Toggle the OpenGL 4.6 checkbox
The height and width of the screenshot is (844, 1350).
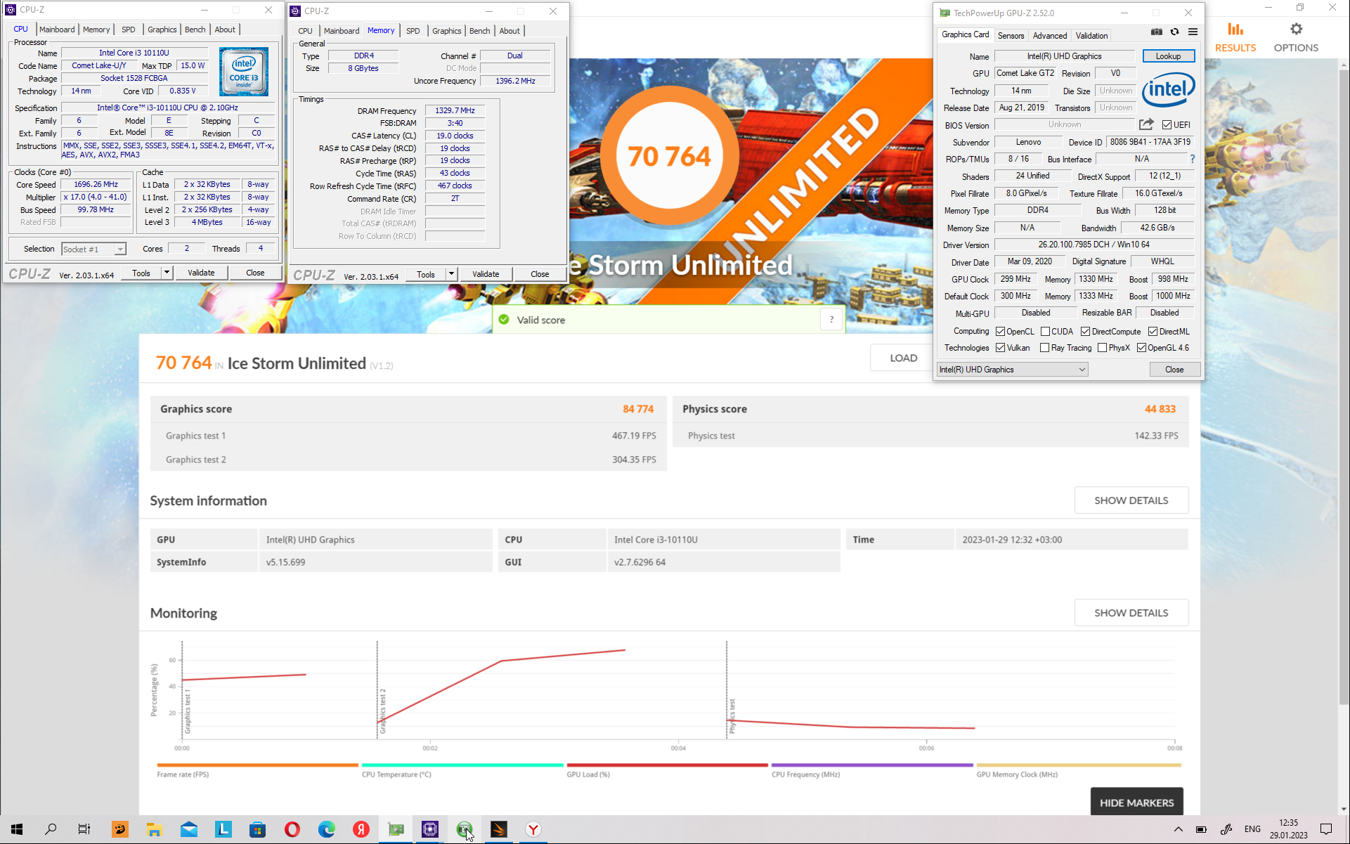1142,348
